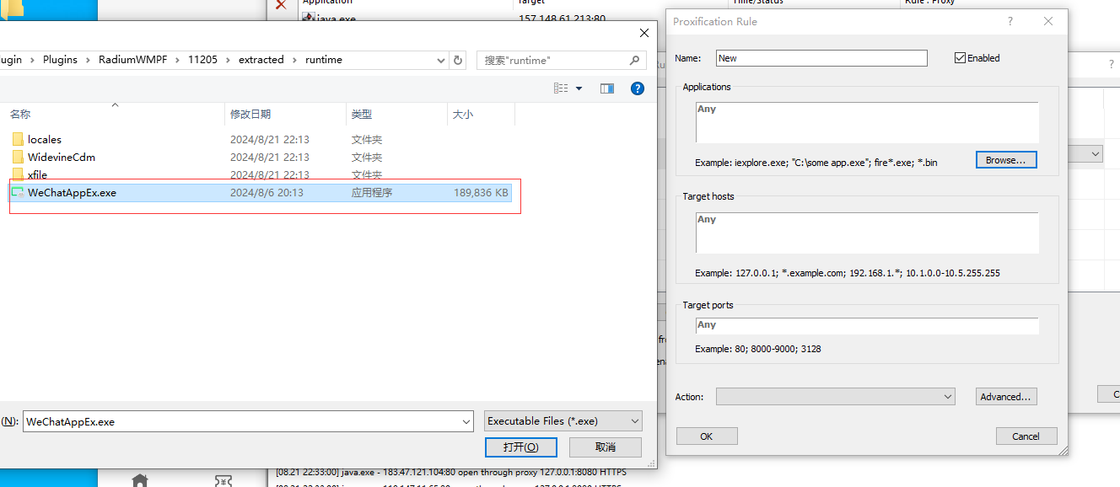Click the Applications text box
The height and width of the screenshot is (487, 1120).
[x=867, y=123]
